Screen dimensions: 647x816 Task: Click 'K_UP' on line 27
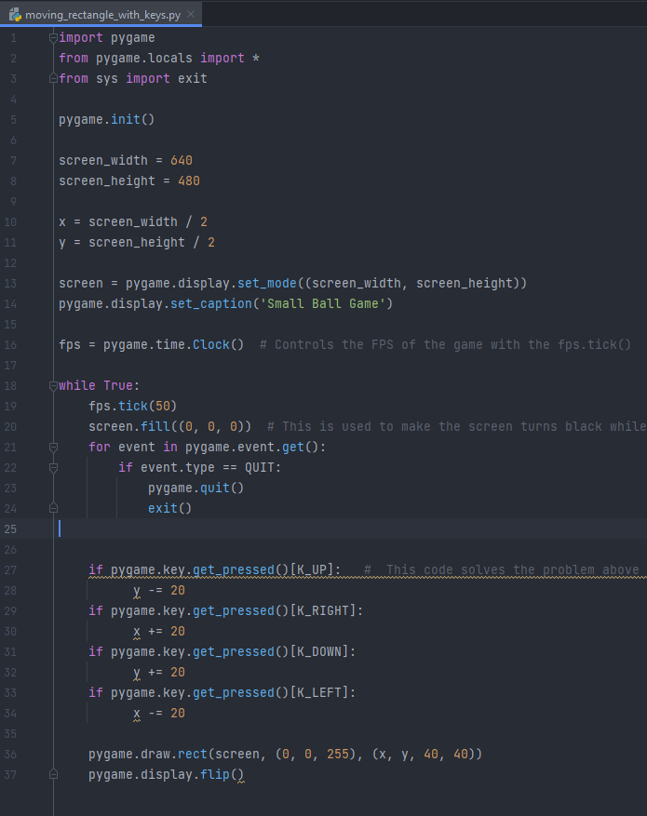pyautogui.click(x=312, y=569)
